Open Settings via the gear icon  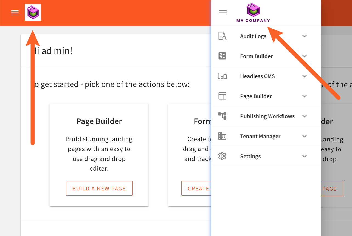pyautogui.click(x=222, y=156)
